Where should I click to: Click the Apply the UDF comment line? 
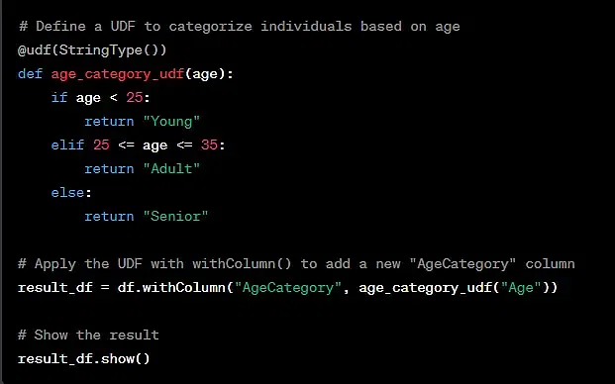click(296, 264)
